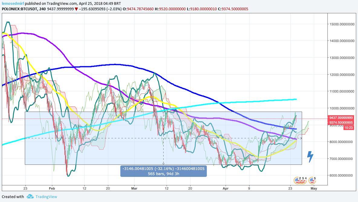Open the US flag event marked 2

click(x=297, y=181)
